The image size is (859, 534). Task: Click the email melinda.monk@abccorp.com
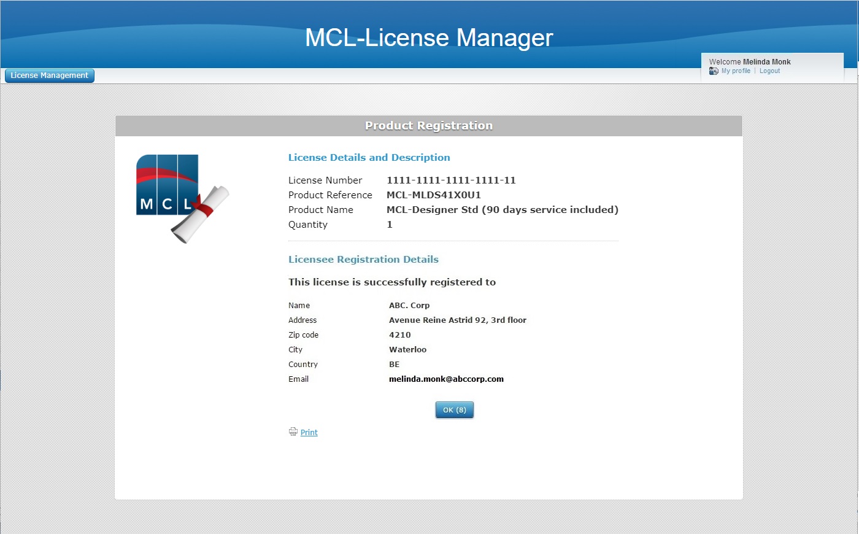[446, 379]
